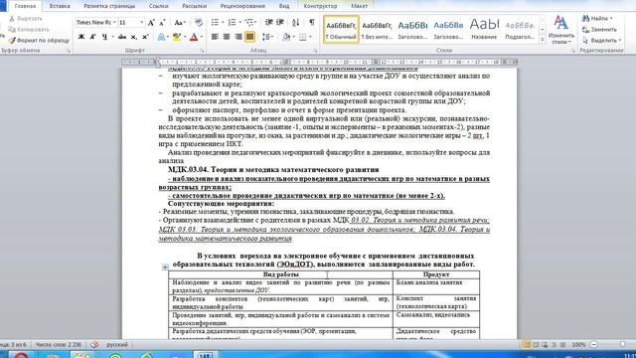Click the table move handle above the table
The height and width of the screenshot is (358, 636).
pyautogui.click(x=165, y=267)
